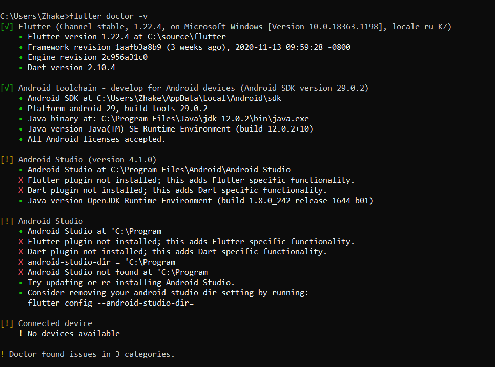Image resolution: width=495 pixels, height=367 pixels.
Task: Click the red X before "Android Studio not found"
Action: point(21,272)
